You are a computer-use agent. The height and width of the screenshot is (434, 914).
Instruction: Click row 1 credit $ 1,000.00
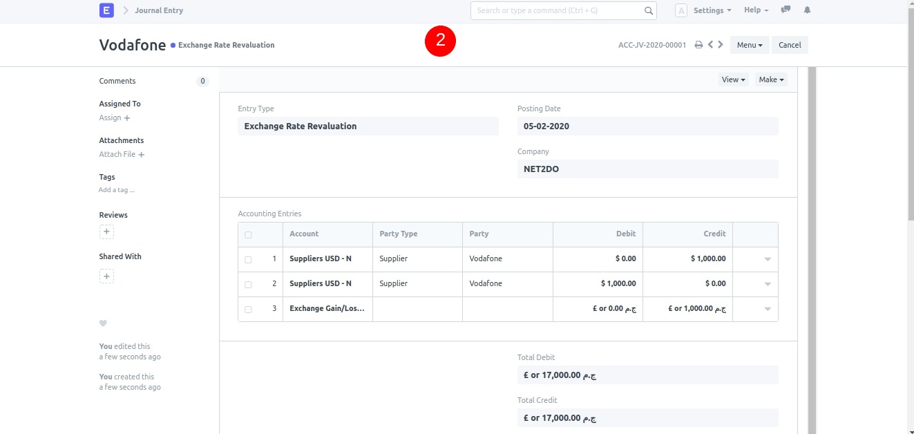(x=708, y=258)
